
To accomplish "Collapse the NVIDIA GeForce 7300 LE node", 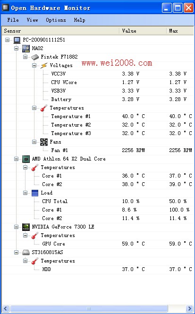I will (x=16, y=227).
